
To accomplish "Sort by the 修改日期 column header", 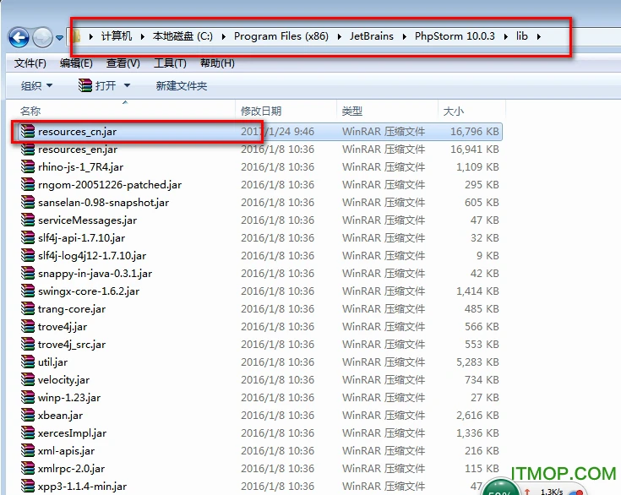I will click(261, 112).
